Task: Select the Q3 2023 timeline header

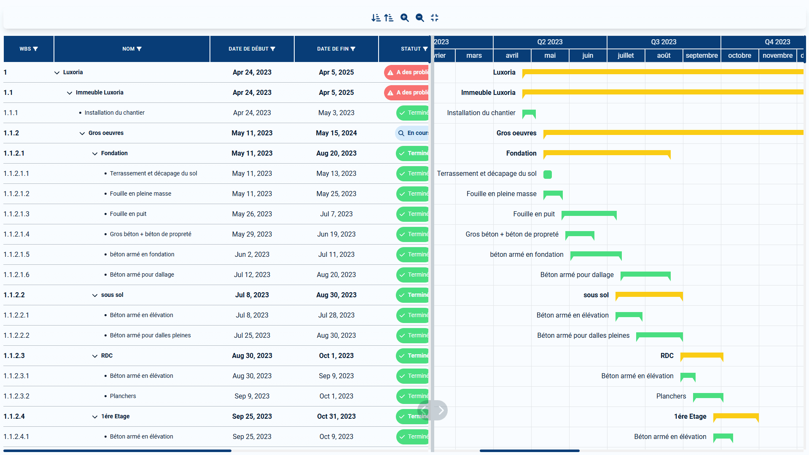Action: pos(664,42)
